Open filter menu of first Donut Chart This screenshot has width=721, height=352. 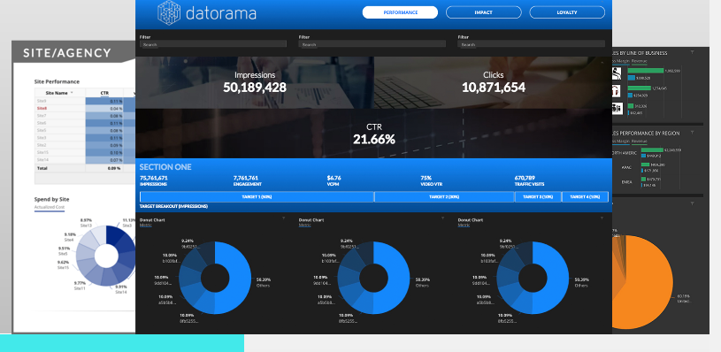pyautogui.click(x=284, y=218)
